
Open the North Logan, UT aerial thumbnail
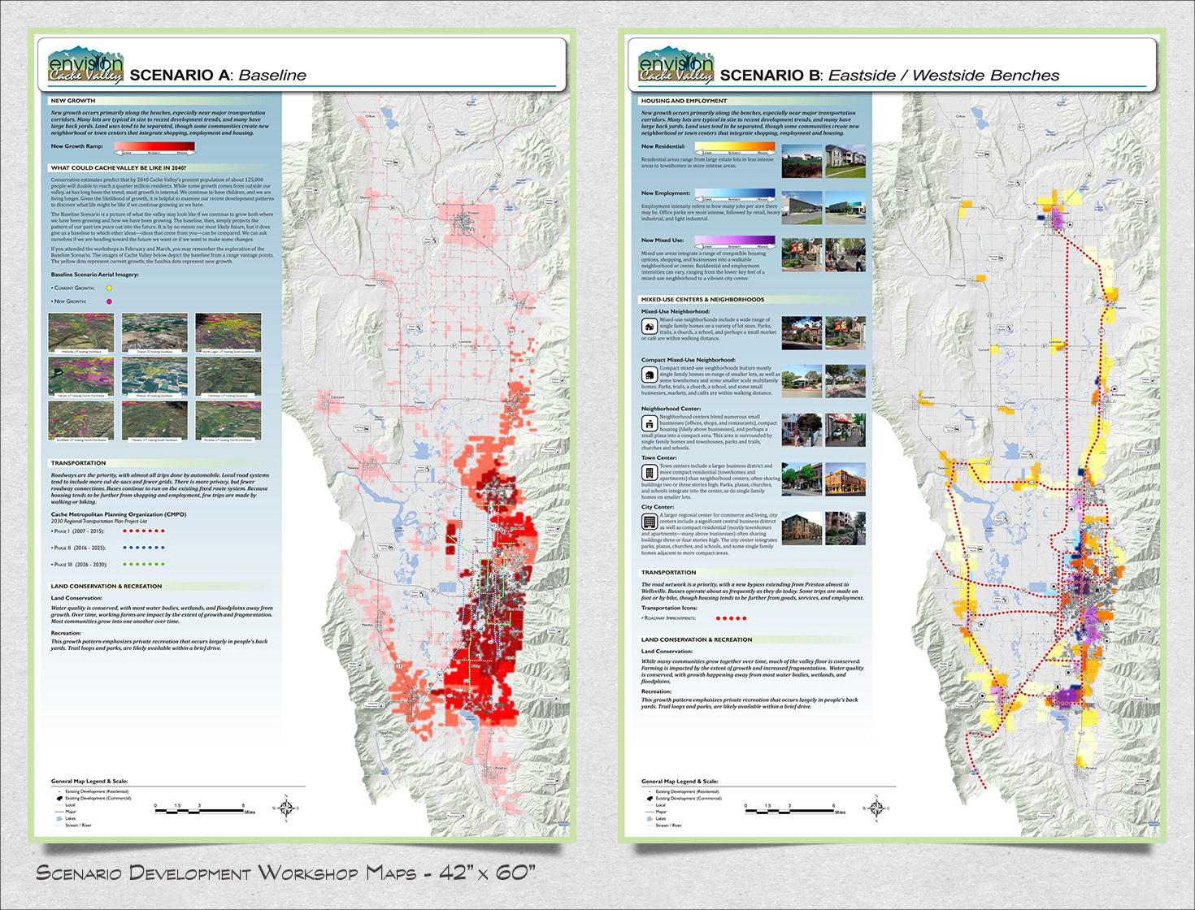[228, 333]
